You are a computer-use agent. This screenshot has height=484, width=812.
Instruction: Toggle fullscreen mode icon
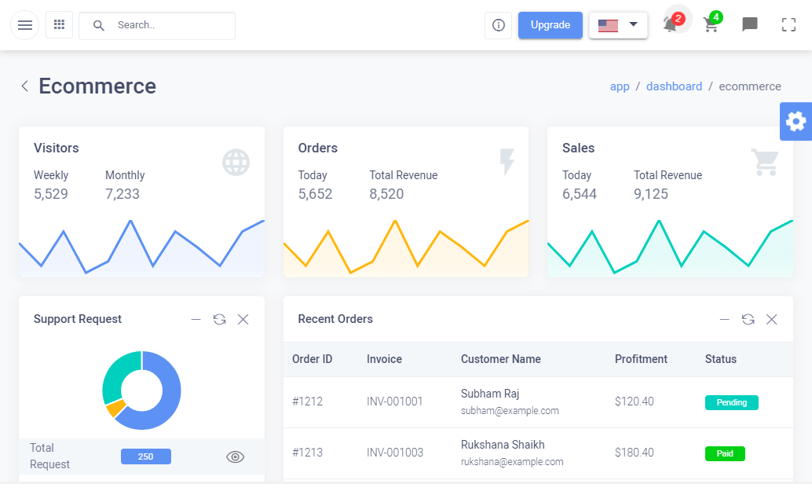[788, 24]
